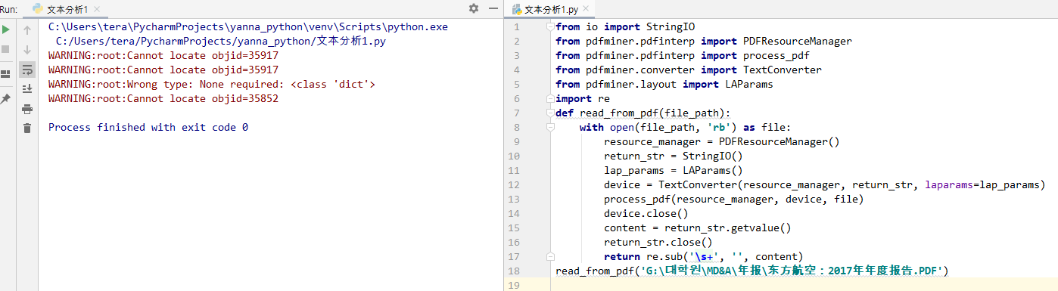Screen dimensions: 1058x291
Task: Click the Print console output icon
Action: 27,109
